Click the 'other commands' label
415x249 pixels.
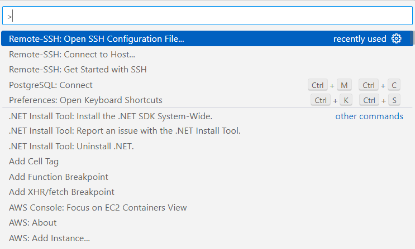(x=369, y=116)
